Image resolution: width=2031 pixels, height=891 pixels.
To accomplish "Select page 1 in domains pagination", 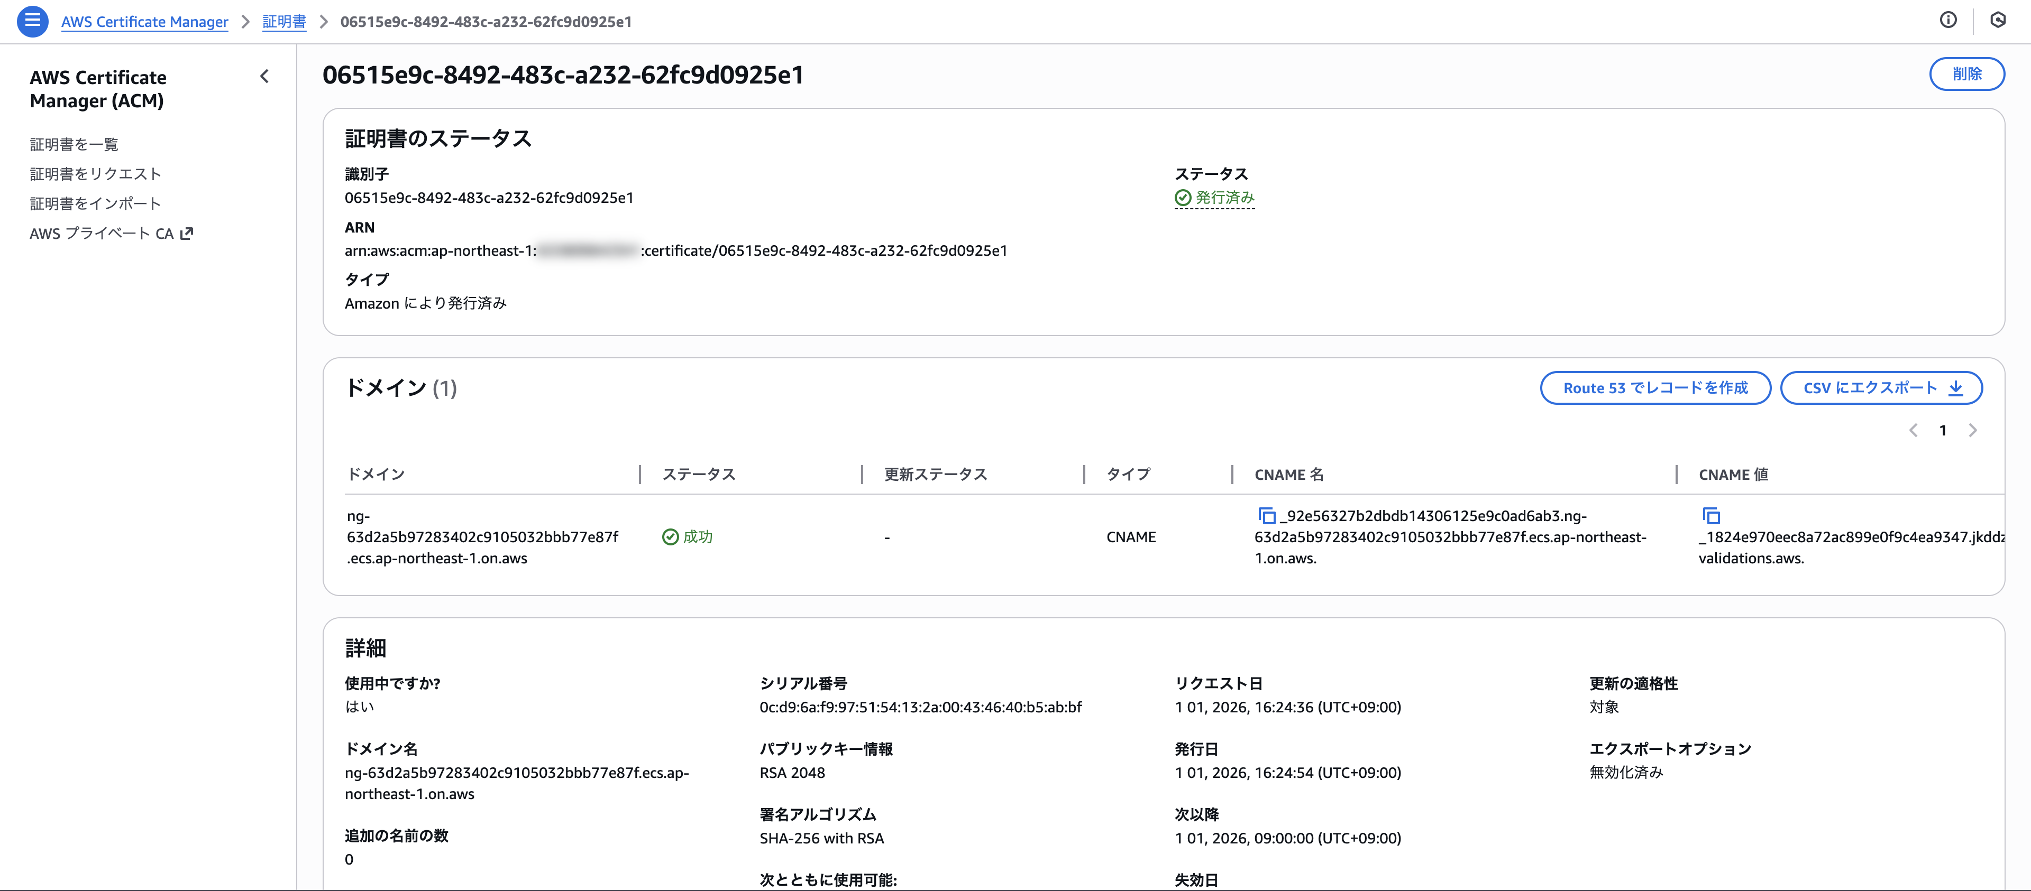I will pos(1943,430).
